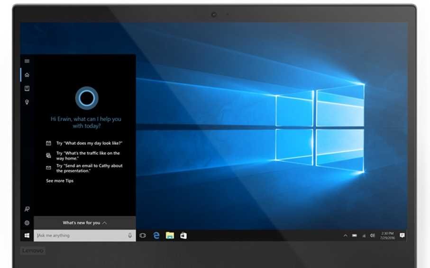
Task: Open Task View from the taskbar
Action: click(x=143, y=235)
